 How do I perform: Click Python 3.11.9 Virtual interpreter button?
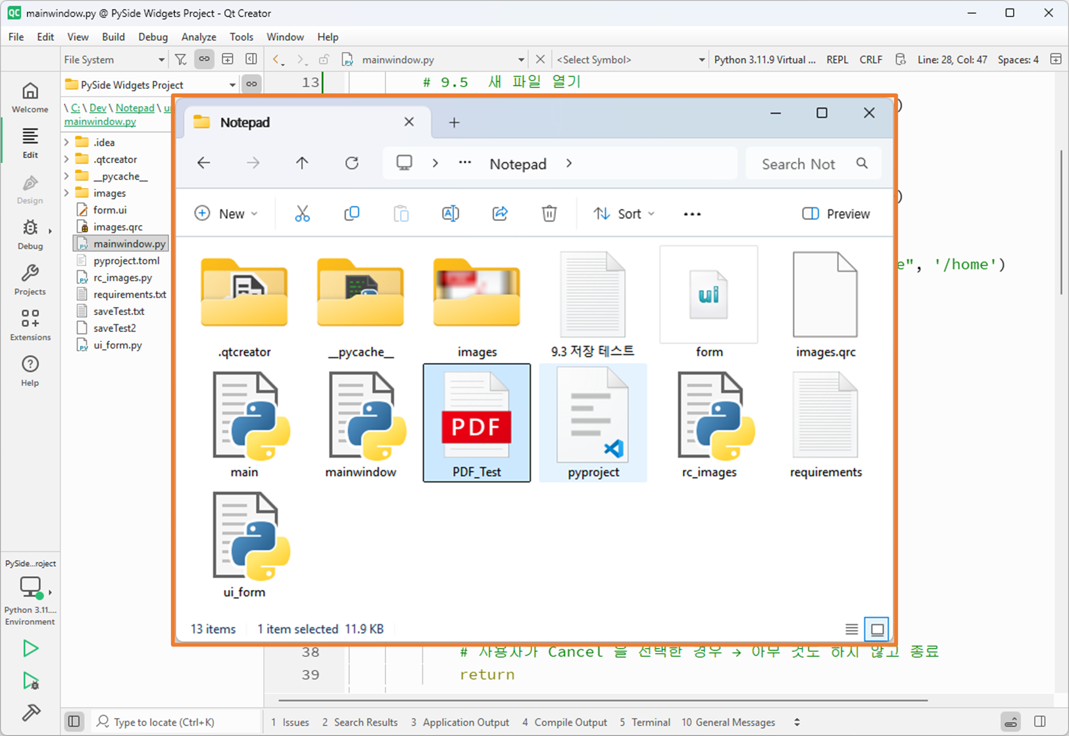[x=764, y=59]
